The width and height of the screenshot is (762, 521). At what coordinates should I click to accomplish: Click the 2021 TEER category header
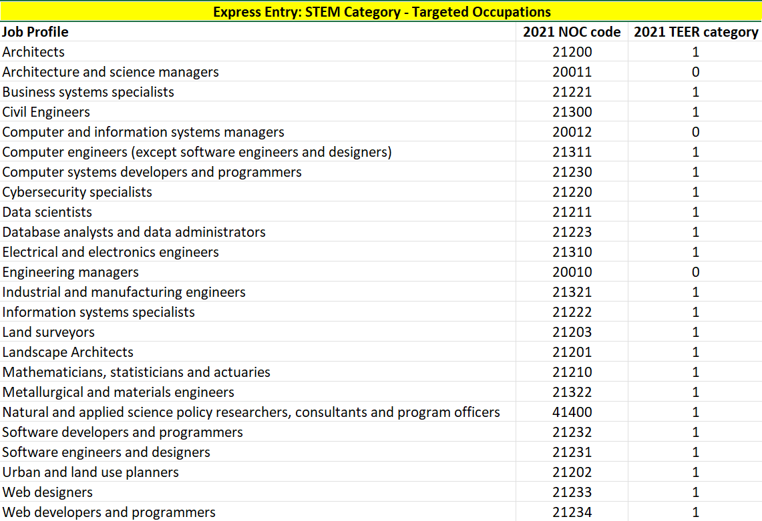coord(695,32)
